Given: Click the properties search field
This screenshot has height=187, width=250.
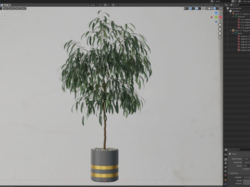Looking at the screenshot, I should click(x=243, y=150).
